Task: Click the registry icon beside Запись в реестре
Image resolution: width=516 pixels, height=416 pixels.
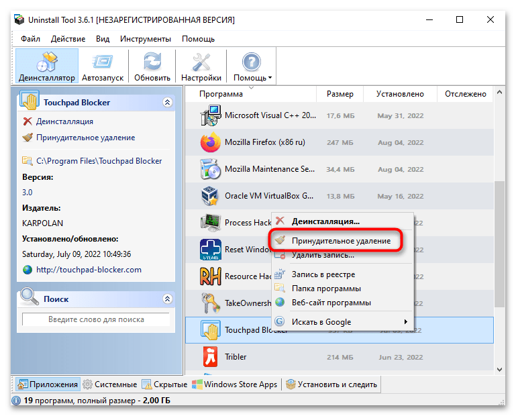Action: (280, 274)
